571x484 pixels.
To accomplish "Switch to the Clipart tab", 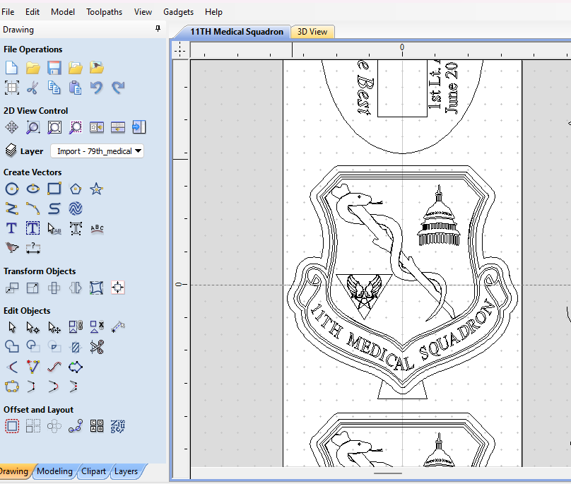I will pyautogui.click(x=93, y=471).
